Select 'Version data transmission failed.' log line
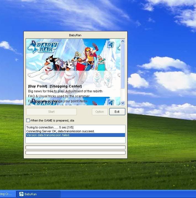Image resolution: width=196 pixels, height=198 pixels. [x=75, y=135]
